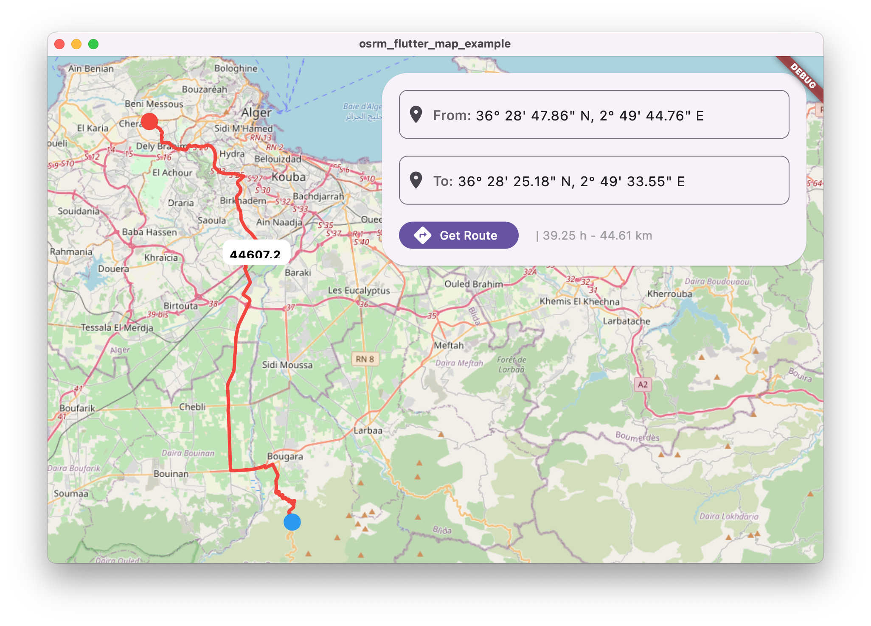
Task: Click the RN 8 road shield
Action: coord(365,359)
